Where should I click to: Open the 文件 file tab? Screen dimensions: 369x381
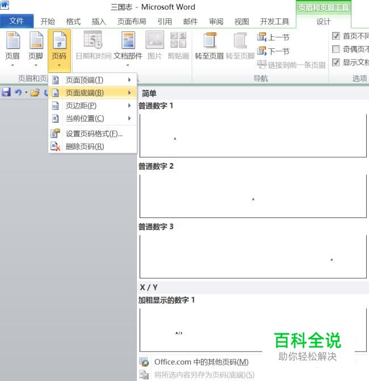(x=17, y=22)
